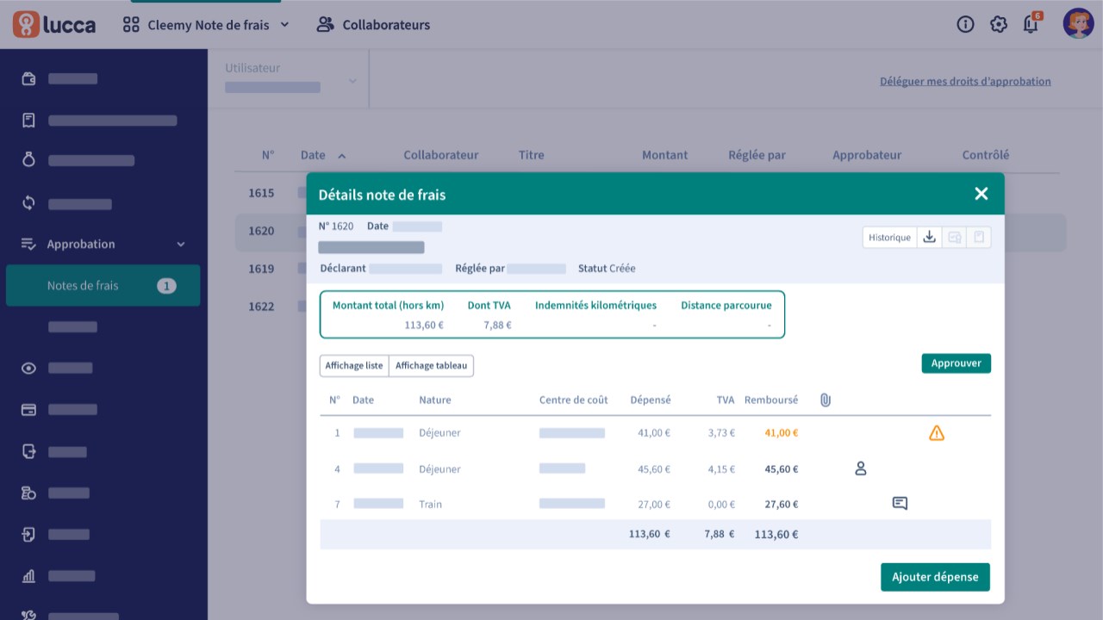
Task: Close the Détails note de frais dialog
Action: (981, 194)
